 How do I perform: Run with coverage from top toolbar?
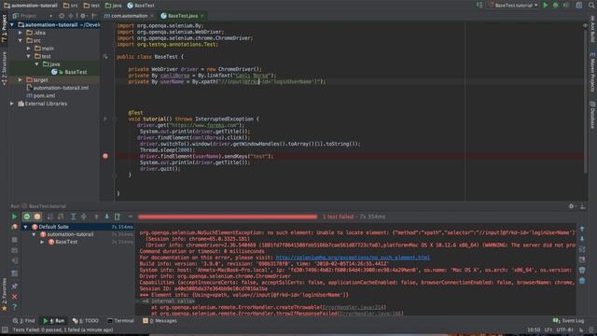point(566,6)
